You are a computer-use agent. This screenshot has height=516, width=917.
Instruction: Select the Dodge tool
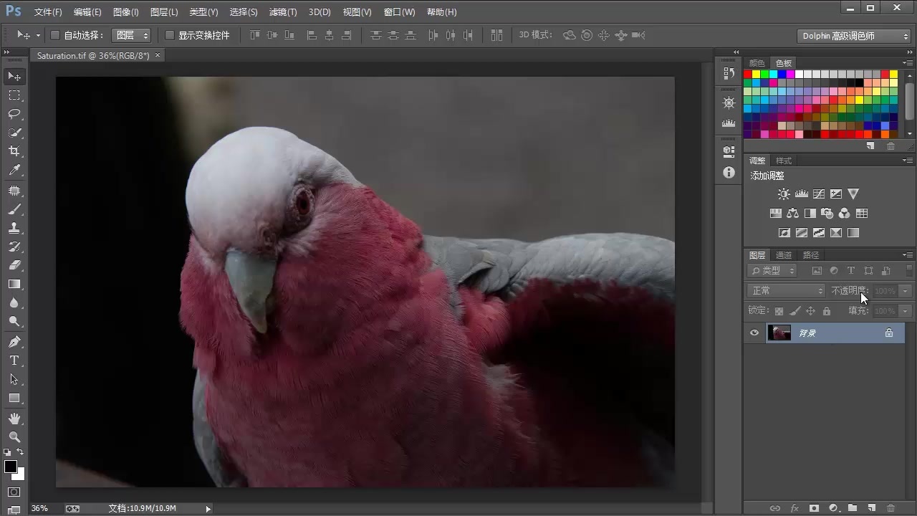click(x=14, y=321)
